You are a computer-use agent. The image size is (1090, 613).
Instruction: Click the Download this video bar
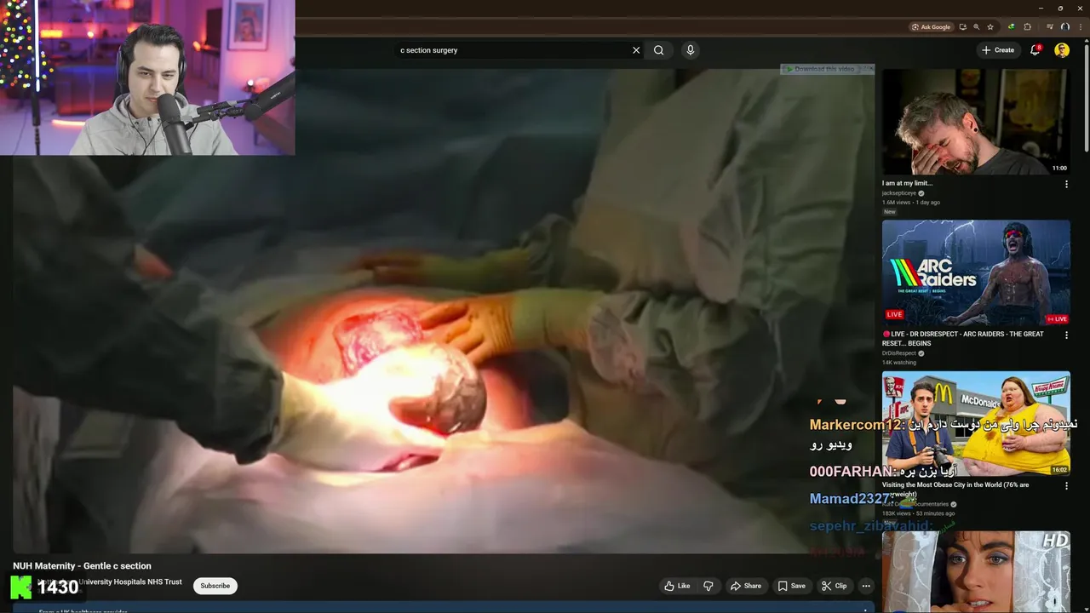pyautogui.click(x=821, y=69)
